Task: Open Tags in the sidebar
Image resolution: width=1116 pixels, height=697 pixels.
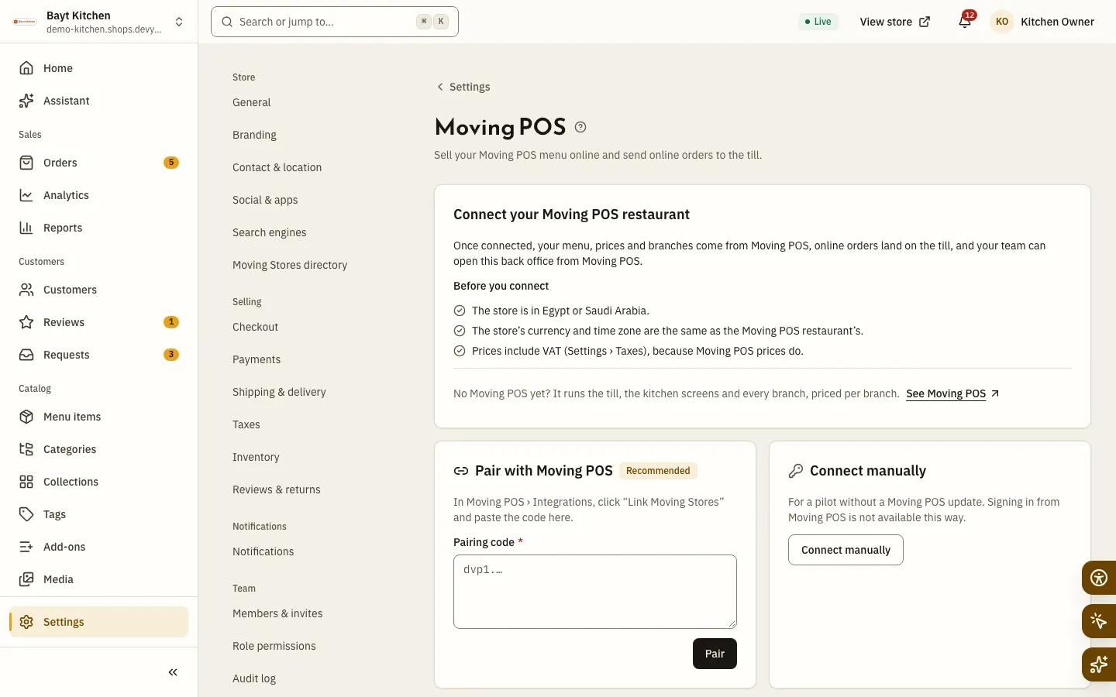Action: 98,514
